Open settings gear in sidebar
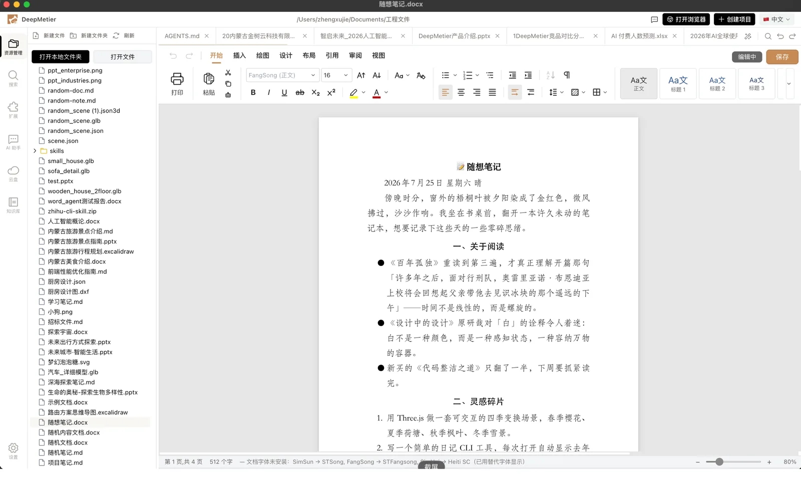This screenshot has width=801, height=500. coord(14,450)
